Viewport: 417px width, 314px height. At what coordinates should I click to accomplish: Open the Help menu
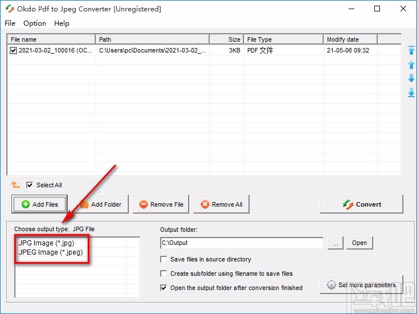click(x=62, y=23)
